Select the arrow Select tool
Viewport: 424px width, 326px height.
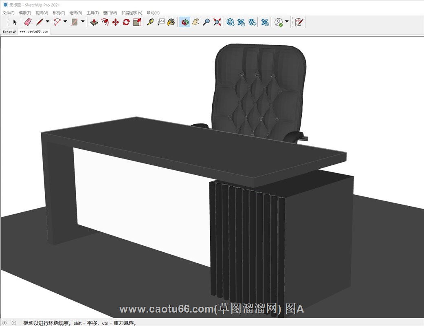[x=15, y=22]
